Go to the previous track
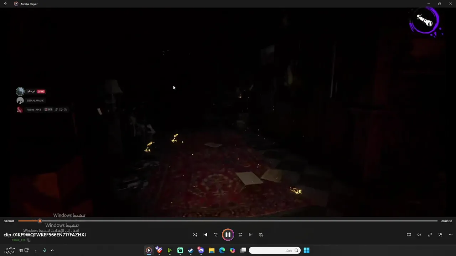Image resolution: width=456 pixels, height=256 pixels. point(205,235)
